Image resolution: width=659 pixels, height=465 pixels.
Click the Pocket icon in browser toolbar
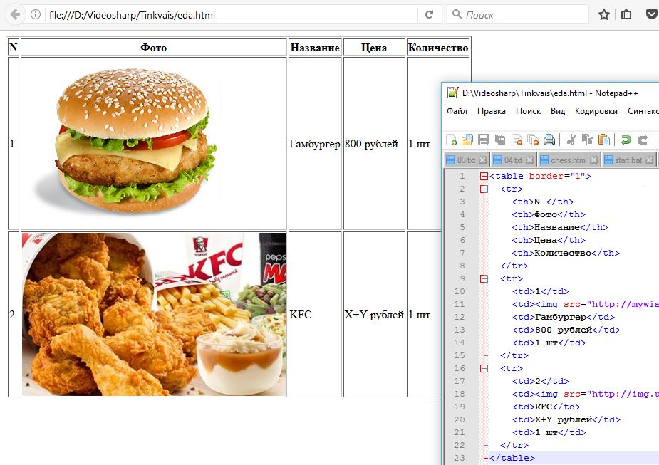pos(651,15)
